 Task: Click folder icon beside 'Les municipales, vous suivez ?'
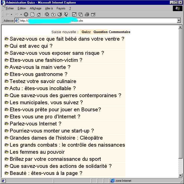(7, 102)
